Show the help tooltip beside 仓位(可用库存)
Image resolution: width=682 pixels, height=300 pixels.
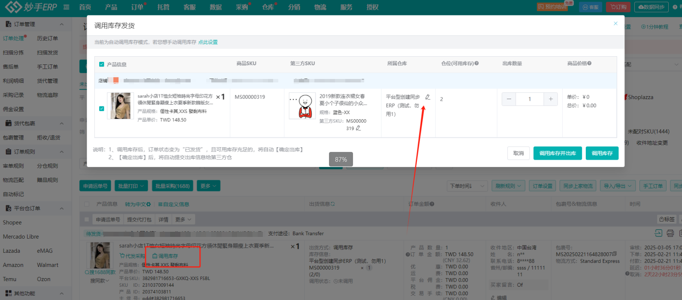pos(477,64)
